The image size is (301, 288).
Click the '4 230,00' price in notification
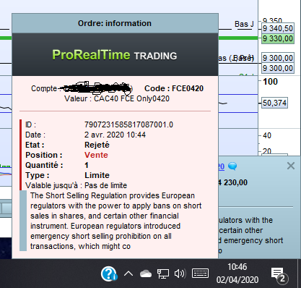point(233,182)
